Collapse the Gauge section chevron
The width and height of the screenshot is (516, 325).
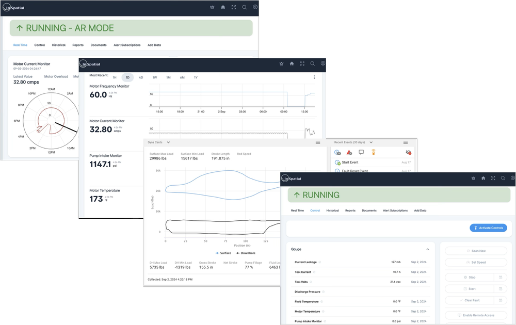(x=427, y=249)
